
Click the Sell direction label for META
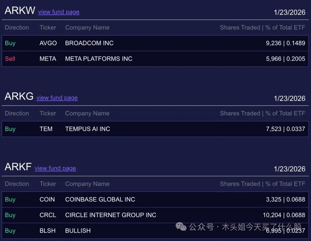pyautogui.click(x=10, y=59)
